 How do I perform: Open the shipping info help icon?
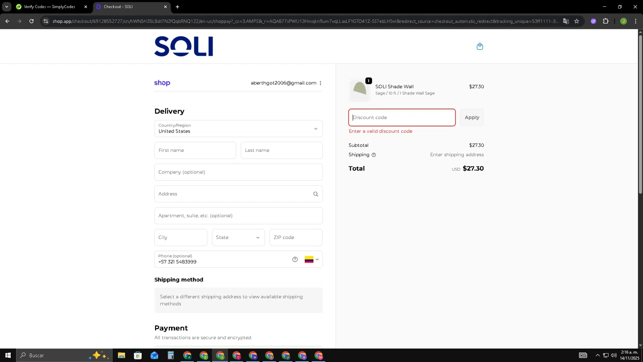click(x=373, y=155)
